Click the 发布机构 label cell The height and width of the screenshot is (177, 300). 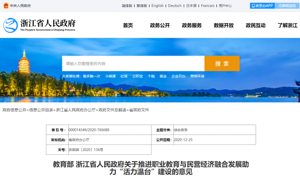point(57,140)
